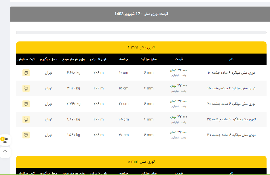Open the floating shopping basket icon

(5, 140)
